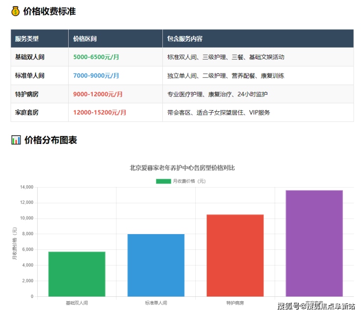The height and width of the screenshot is (314, 363).
Task: Click the money bag icon beside 价格收费标准
Action: tap(16, 11)
